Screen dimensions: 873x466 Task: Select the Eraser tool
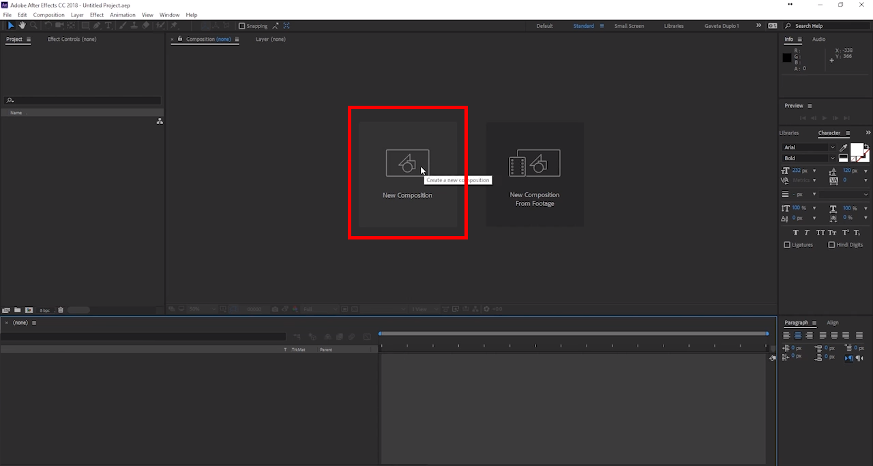(146, 26)
